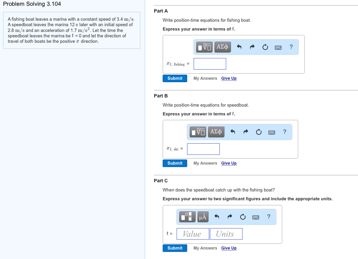Open the keyboard entry icon in Part C

(255, 217)
